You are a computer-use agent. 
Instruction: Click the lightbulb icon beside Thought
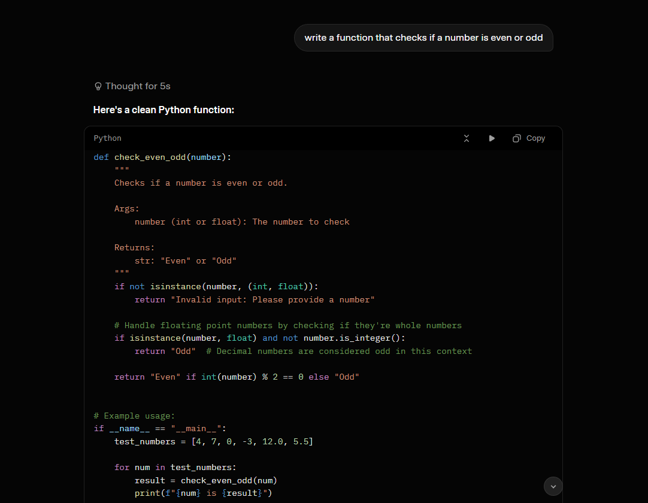tap(98, 86)
